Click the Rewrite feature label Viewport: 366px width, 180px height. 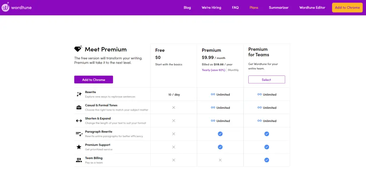click(x=90, y=92)
